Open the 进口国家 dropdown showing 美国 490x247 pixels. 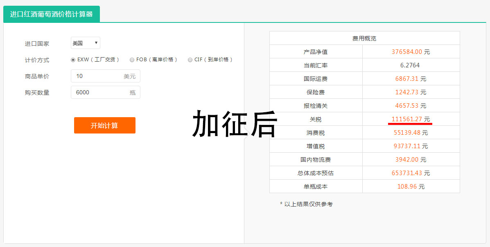[x=85, y=43]
